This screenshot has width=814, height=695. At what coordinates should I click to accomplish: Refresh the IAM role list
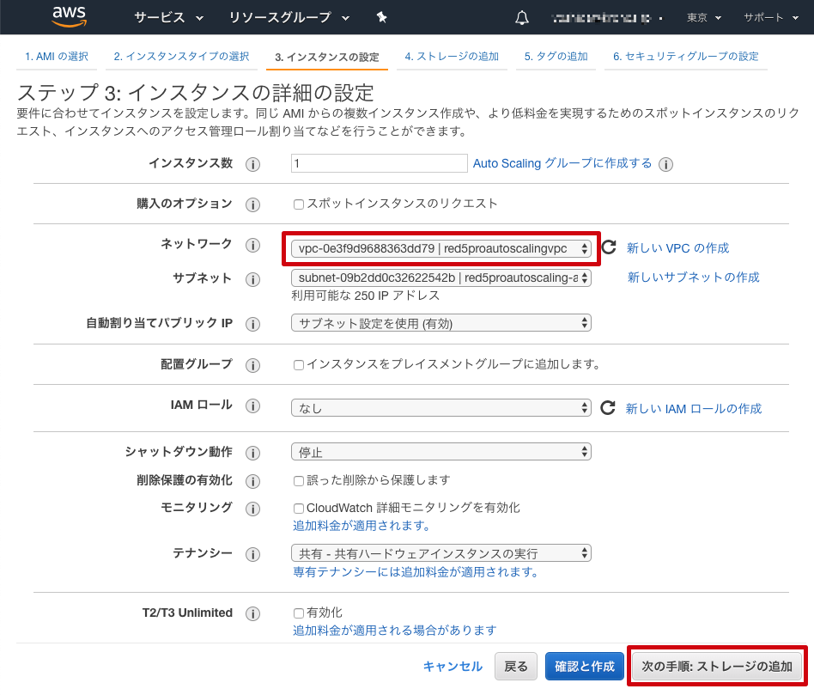click(608, 408)
